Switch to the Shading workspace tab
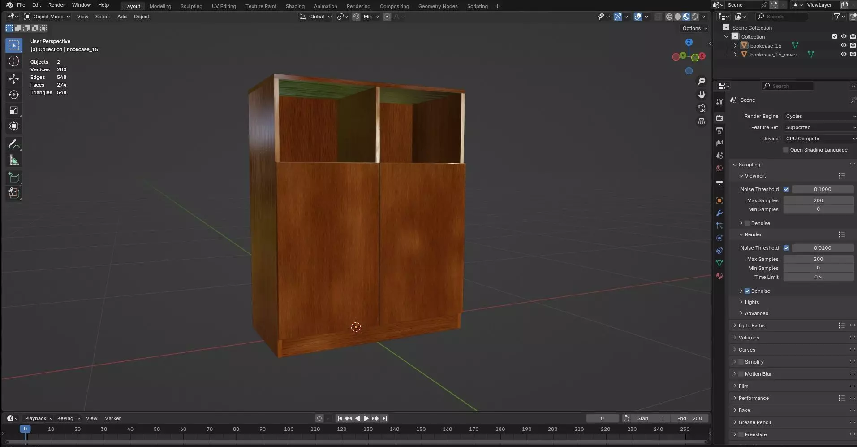Screen dimensions: 857x447 [295, 6]
